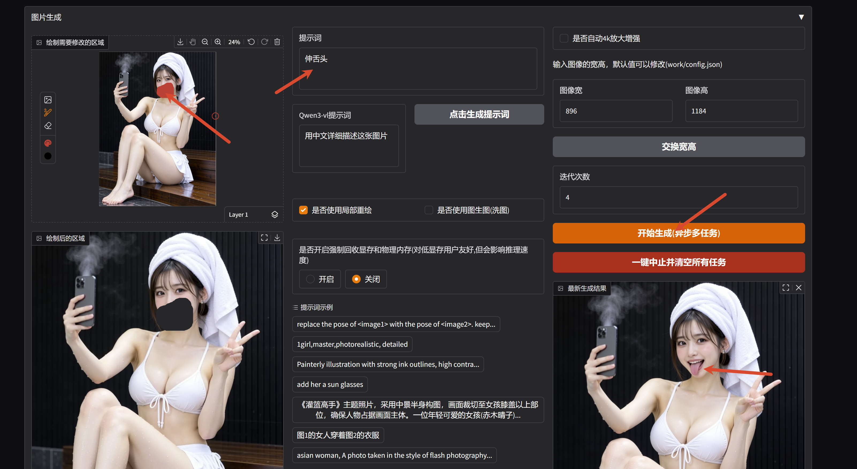Viewport: 857px width, 469px height.
Task: Open the Layer 1 layers menu
Action: (x=275, y=215)
